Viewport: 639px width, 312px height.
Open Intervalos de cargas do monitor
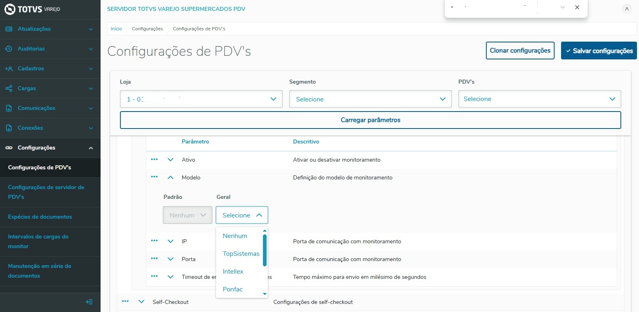(50, 242)
